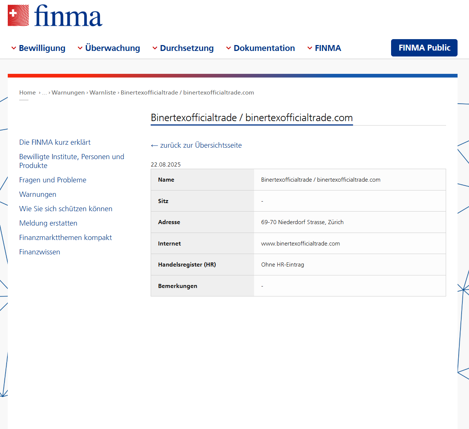Open the FINMA navigation menu
This screenshot has width=469, height=429.
[328, 48]
